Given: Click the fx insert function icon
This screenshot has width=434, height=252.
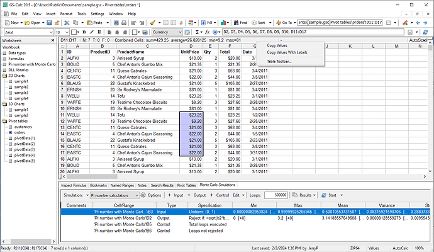Looking at the screenshot, I should pos(209,31).
